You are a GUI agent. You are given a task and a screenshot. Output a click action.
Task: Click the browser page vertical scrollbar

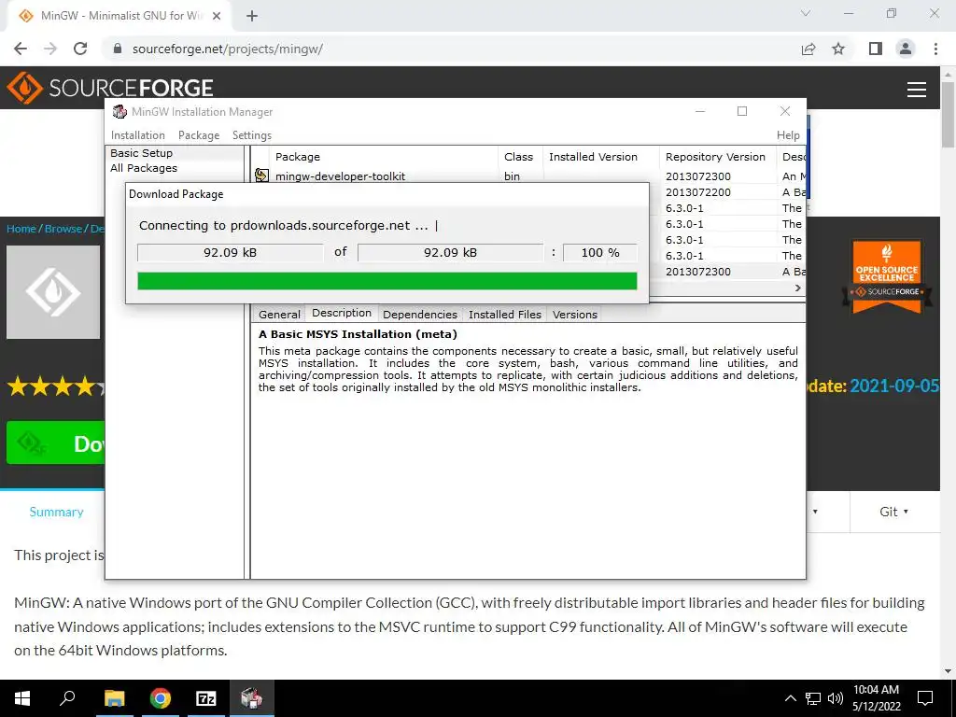(x=948, y=116)
